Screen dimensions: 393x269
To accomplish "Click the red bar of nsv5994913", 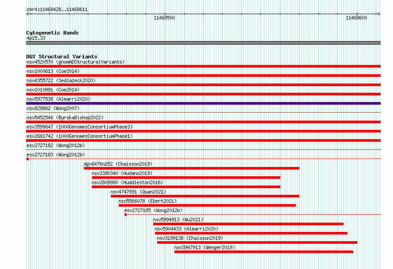I will pyautogui.click(x=248, y=224).
